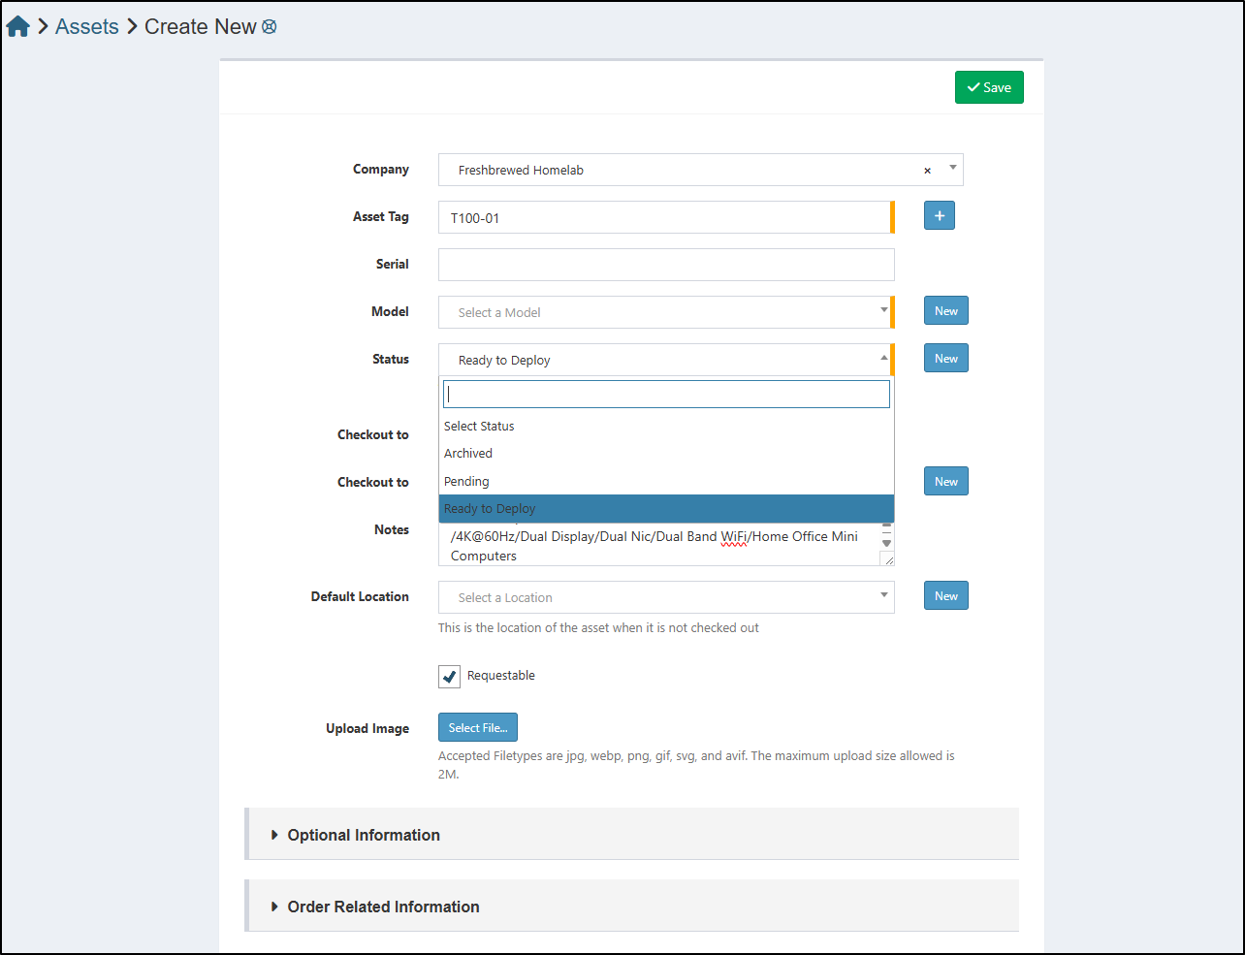Choose Pending from the status list
The height and width of the screenshot is (955, 1245).
point(466,482)
